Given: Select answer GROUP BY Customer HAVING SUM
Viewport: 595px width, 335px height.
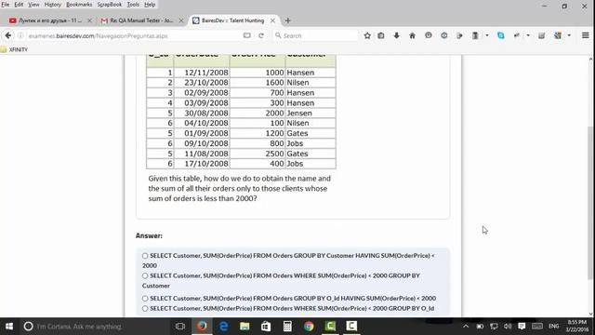Looking at the screenshot, I should pyautogui.click(x=145, y=256).
